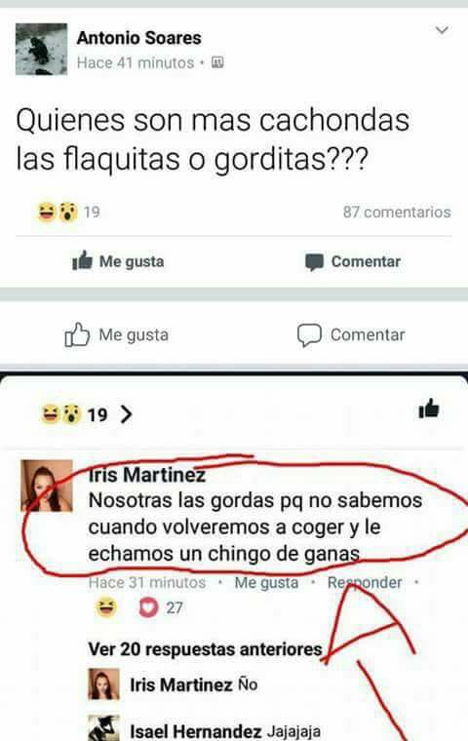The width and height of the screenshot is (468, 741).
Task: Tap the outlined Comentar bubble icon
Action: click(309, 335)
